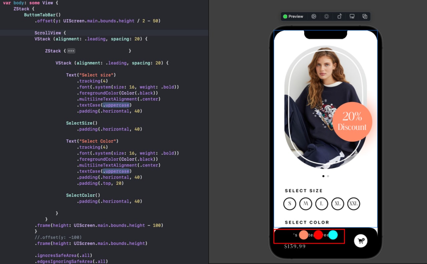This screenshot has height=264, width=427.
Task: Click the .edgesIgnoringSafeArea(.all) line
Action: [71, 261]
